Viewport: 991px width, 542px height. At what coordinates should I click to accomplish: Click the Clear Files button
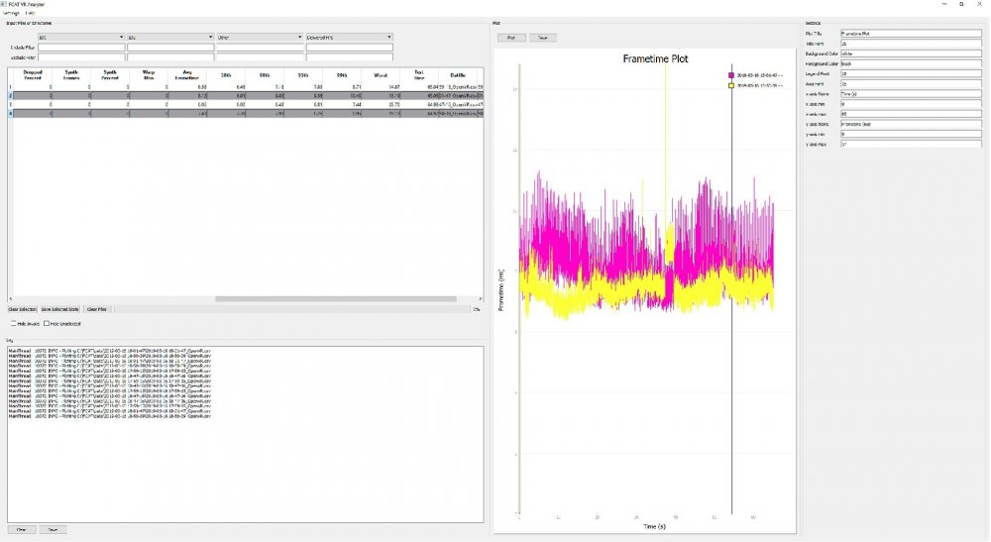(x=96, y=310)
